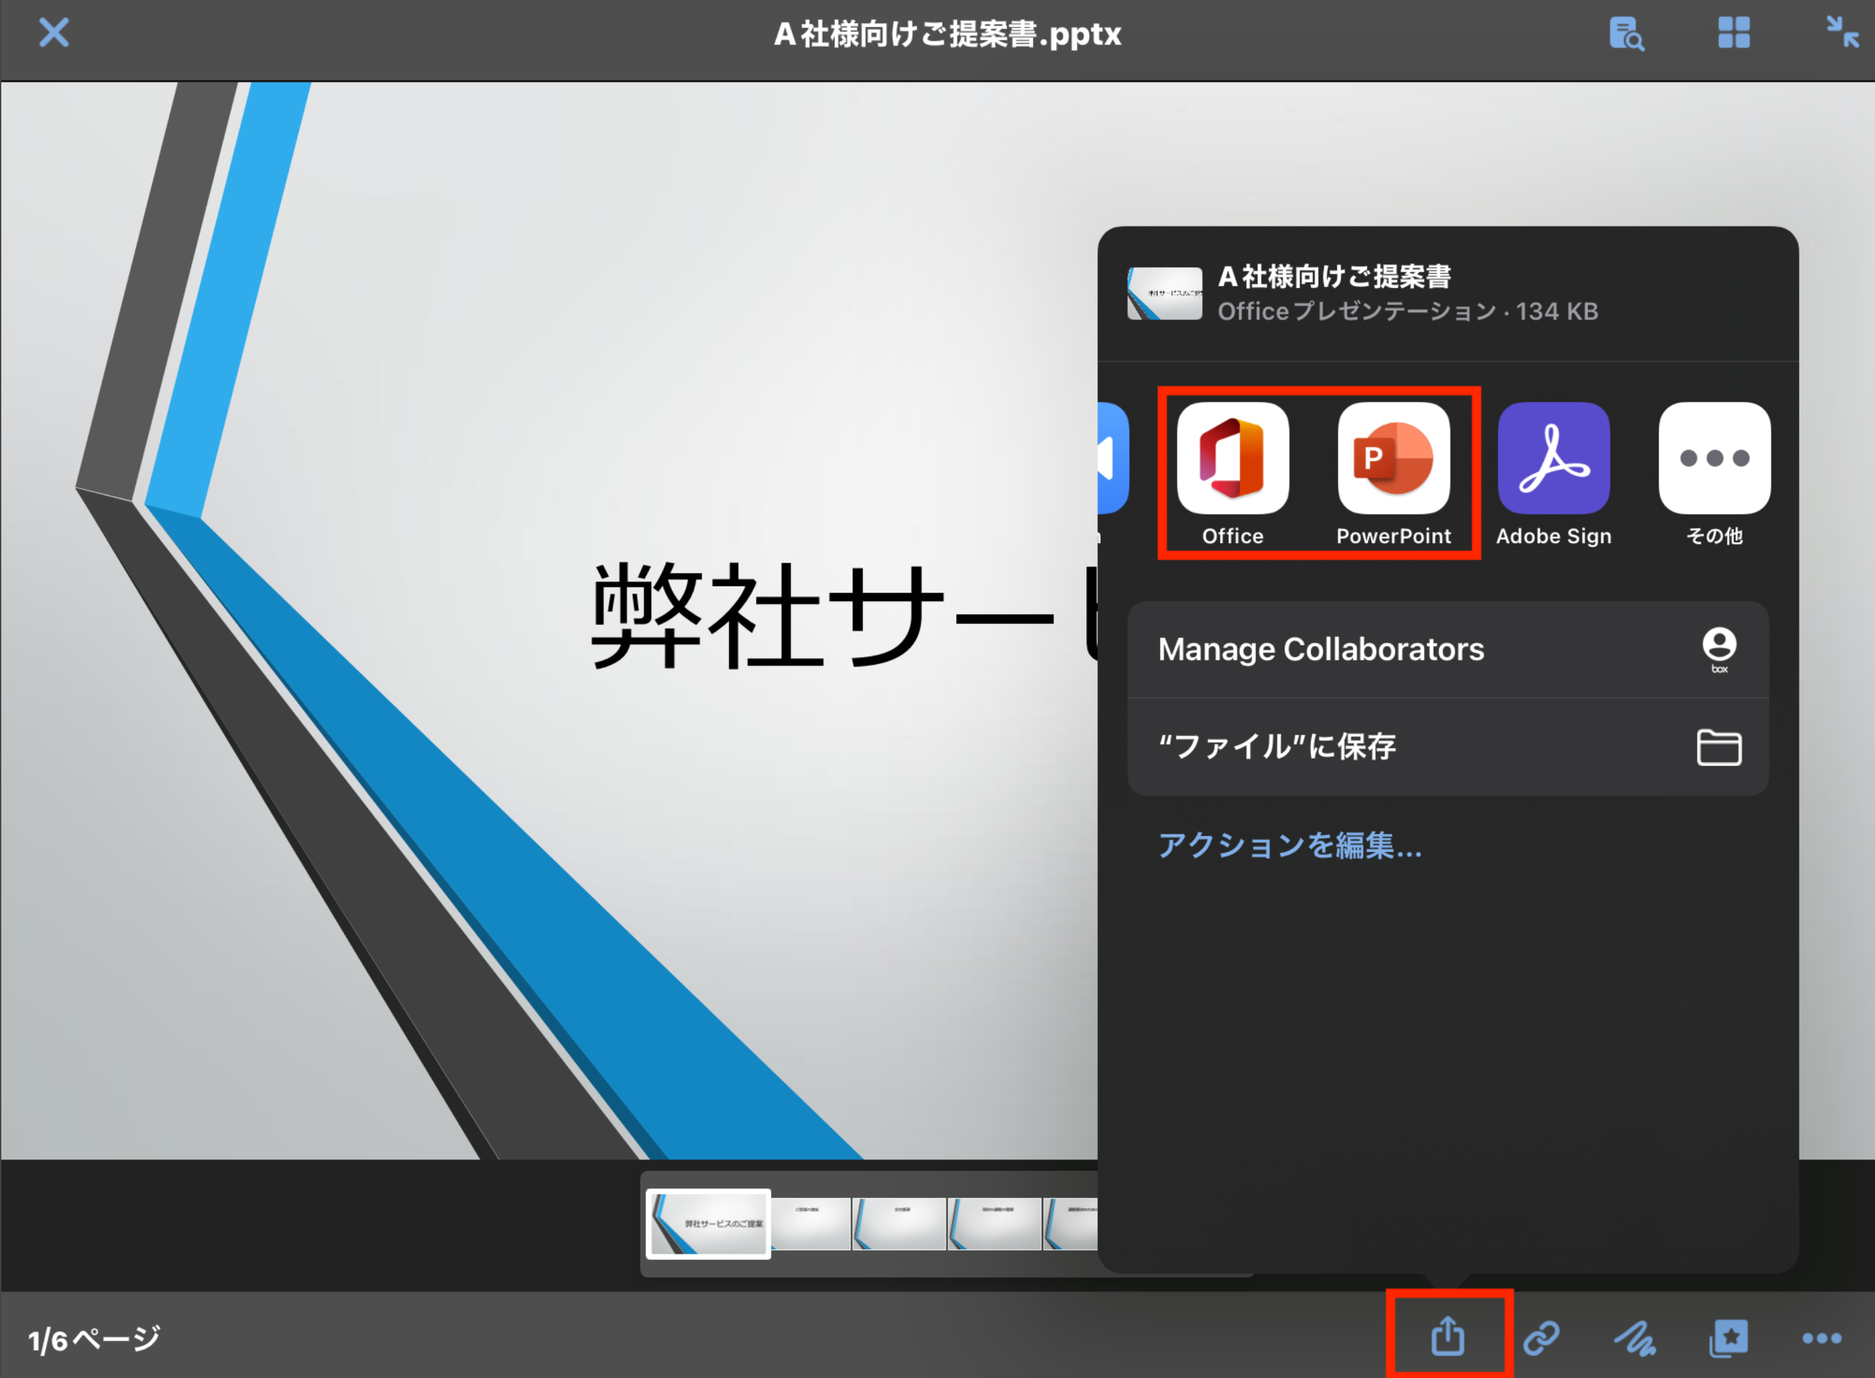
Task: Tap the A社様向けご提案書 name in share sheet
Action: pyautogui.click(x=1335, y=276)
